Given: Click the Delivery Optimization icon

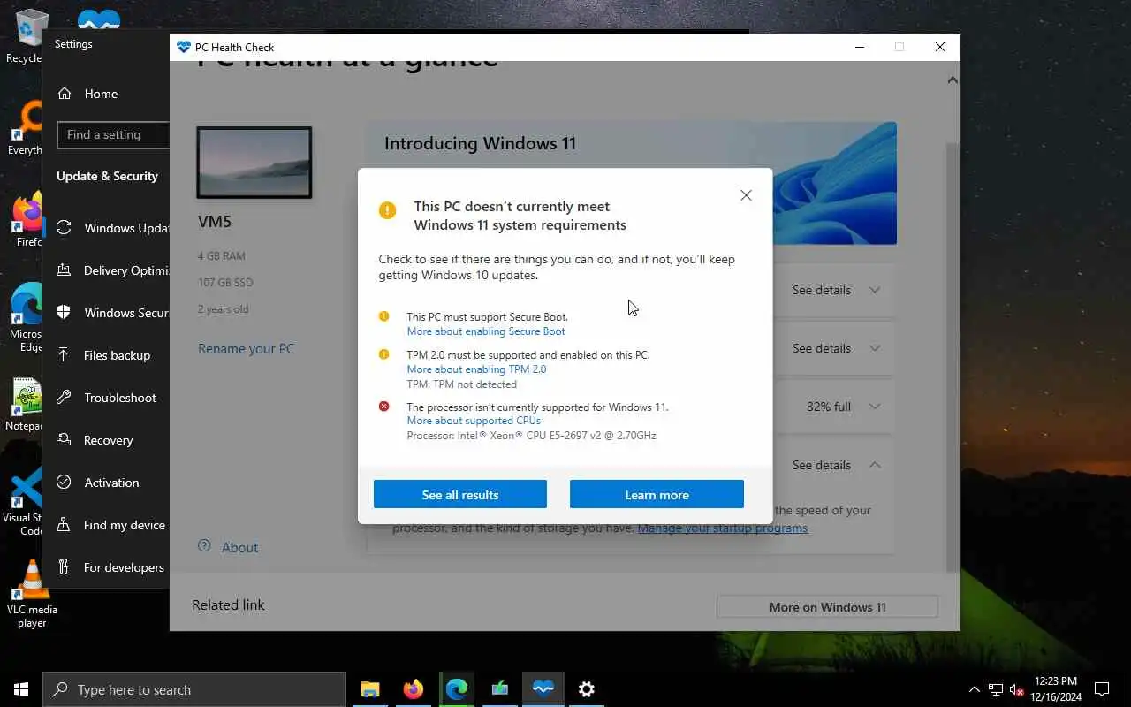Looking at the screenshot, I should coord(64,270).
